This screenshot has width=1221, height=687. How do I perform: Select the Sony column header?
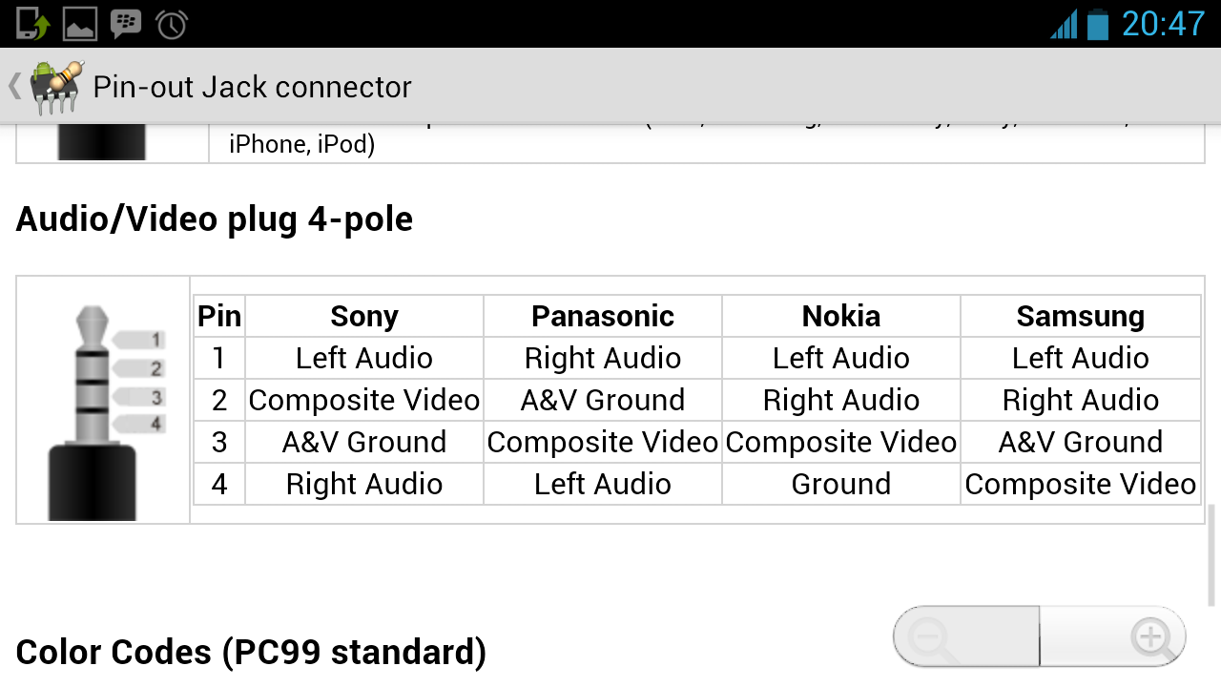coord(364,316)
